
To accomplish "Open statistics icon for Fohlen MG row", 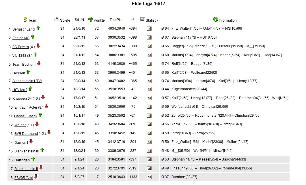I will point(149,37).
